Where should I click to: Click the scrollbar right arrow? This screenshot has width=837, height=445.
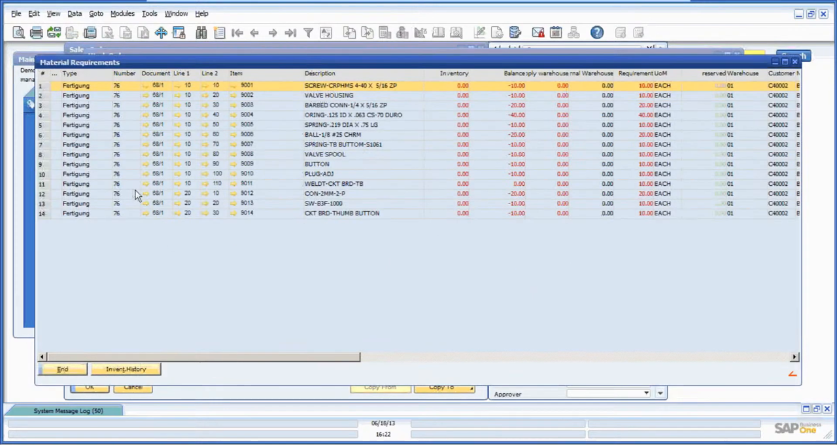[x=794, y=357]
